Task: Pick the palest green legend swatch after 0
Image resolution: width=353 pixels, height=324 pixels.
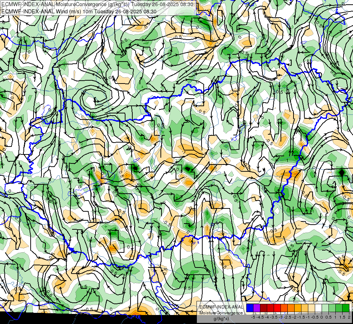Action: (x=325, y=308)
